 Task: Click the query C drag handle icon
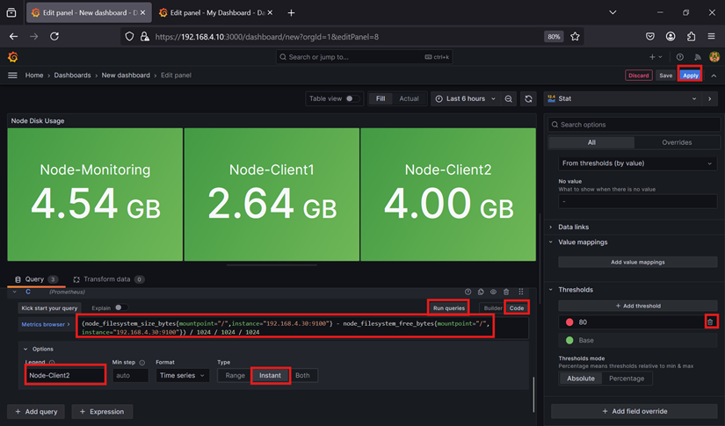[520, 292]
